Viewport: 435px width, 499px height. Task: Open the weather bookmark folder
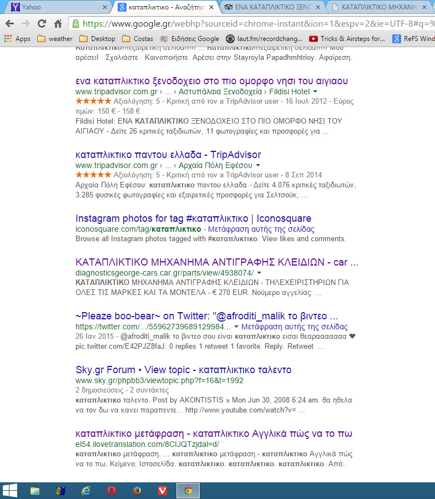tap(55, 39)
